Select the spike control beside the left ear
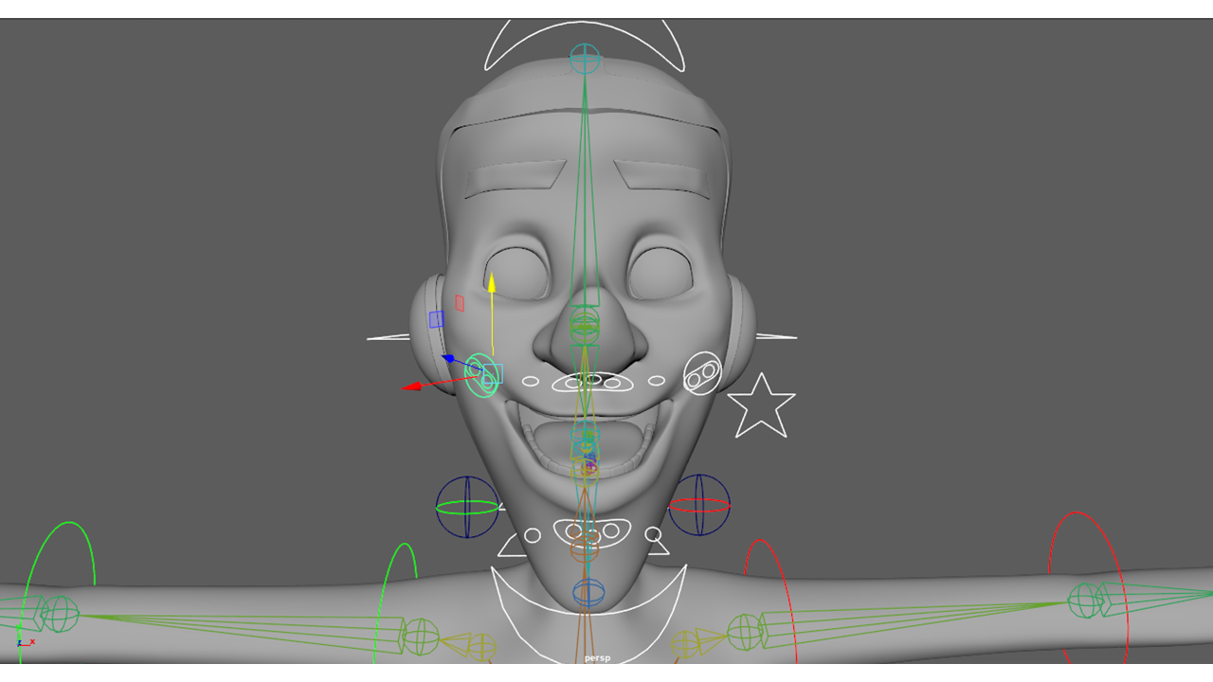1213x682 pixels. point(389,337)
